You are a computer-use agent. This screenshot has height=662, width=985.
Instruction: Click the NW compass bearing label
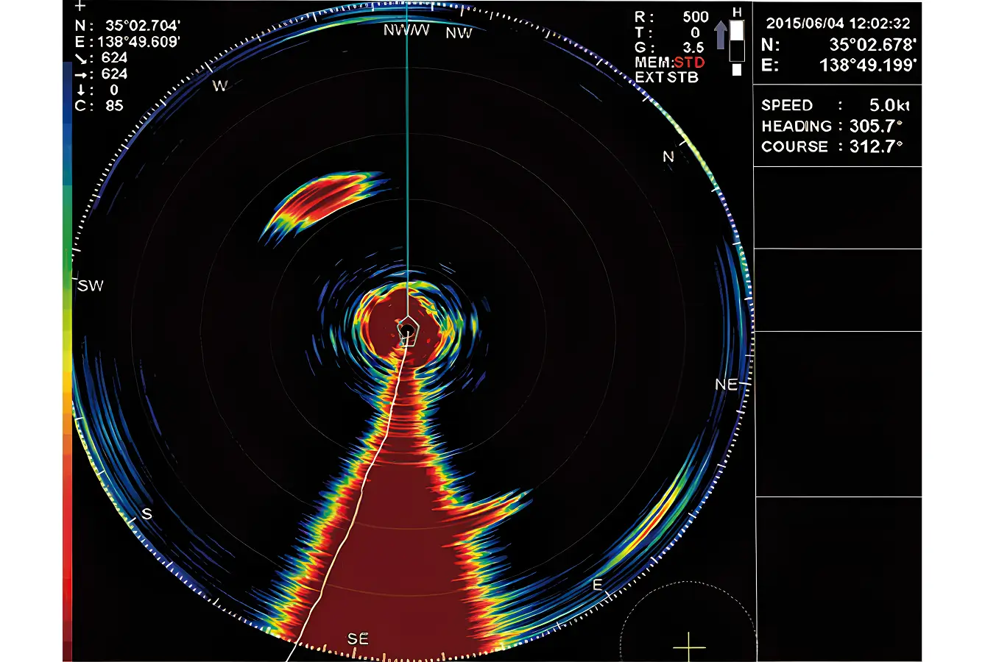coord(459,33)
